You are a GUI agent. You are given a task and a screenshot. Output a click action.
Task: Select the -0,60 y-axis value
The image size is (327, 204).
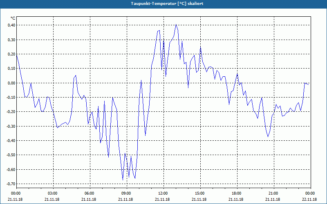coord(11,169)
